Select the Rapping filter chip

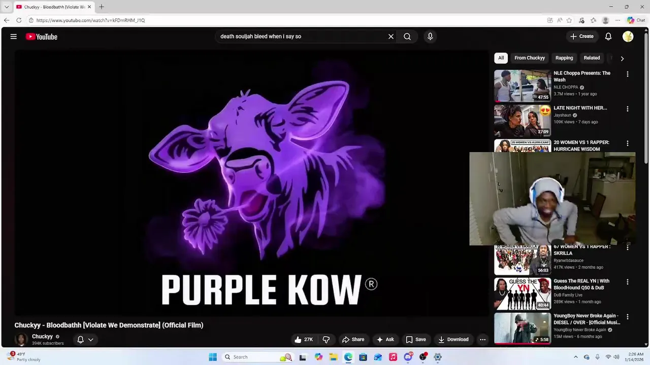point(564,58)
